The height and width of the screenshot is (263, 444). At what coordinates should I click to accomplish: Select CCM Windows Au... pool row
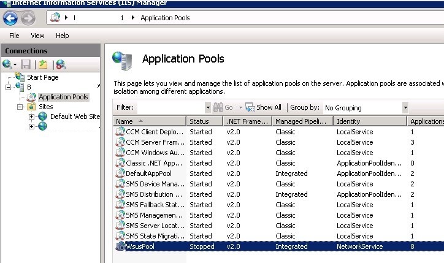click(x=278, y=153)
